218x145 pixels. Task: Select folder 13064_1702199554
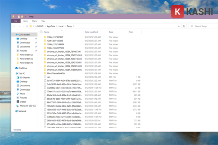tap(56, 44)
